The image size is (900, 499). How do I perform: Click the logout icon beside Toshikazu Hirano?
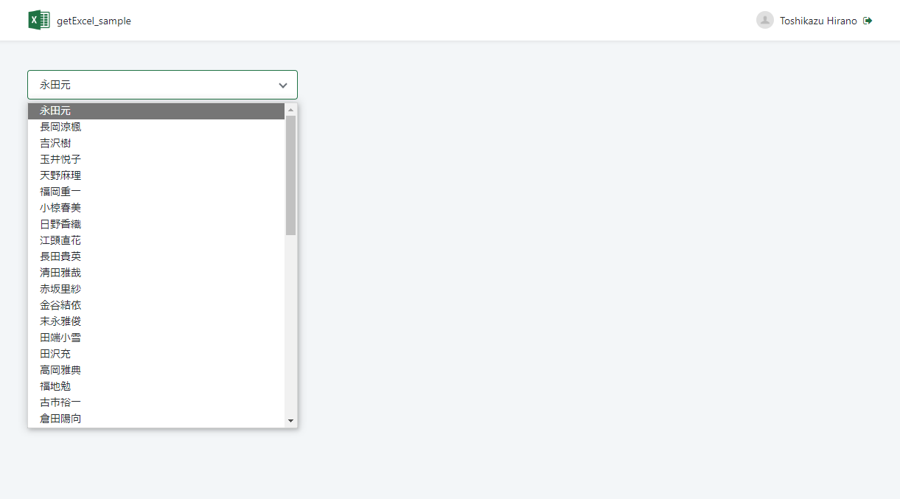tap(868, 21)
